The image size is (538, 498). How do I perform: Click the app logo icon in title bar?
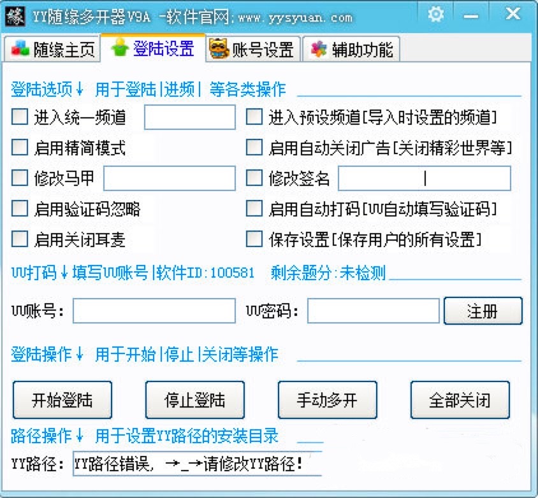click(15, 17)
